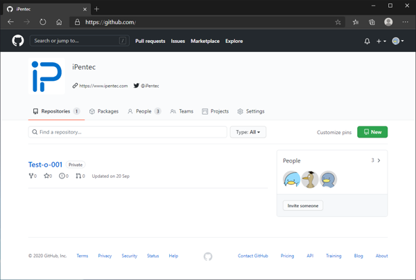Select the Projects tab
The image size is (416, 280).
point(215,111)
